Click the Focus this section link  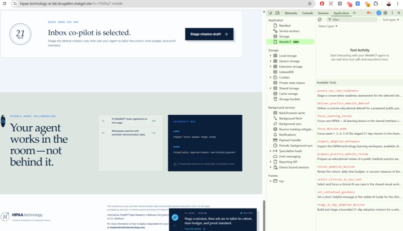194,229
